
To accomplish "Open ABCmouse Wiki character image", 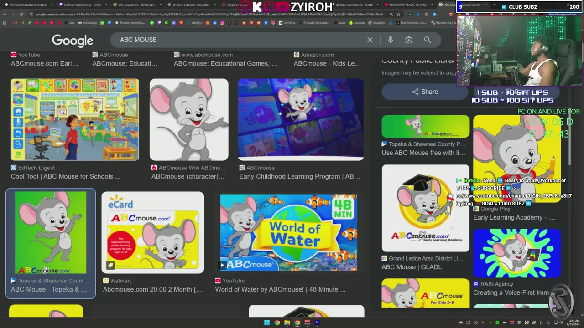I will pos(189,119).
